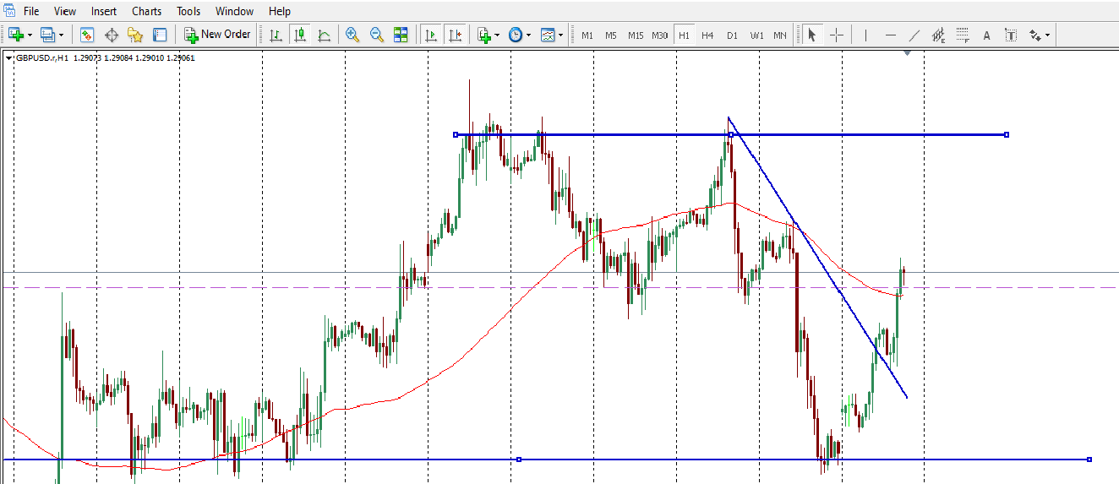
Task: Select the Fibonacci retracement tool
Action: (x=963, y=35)
